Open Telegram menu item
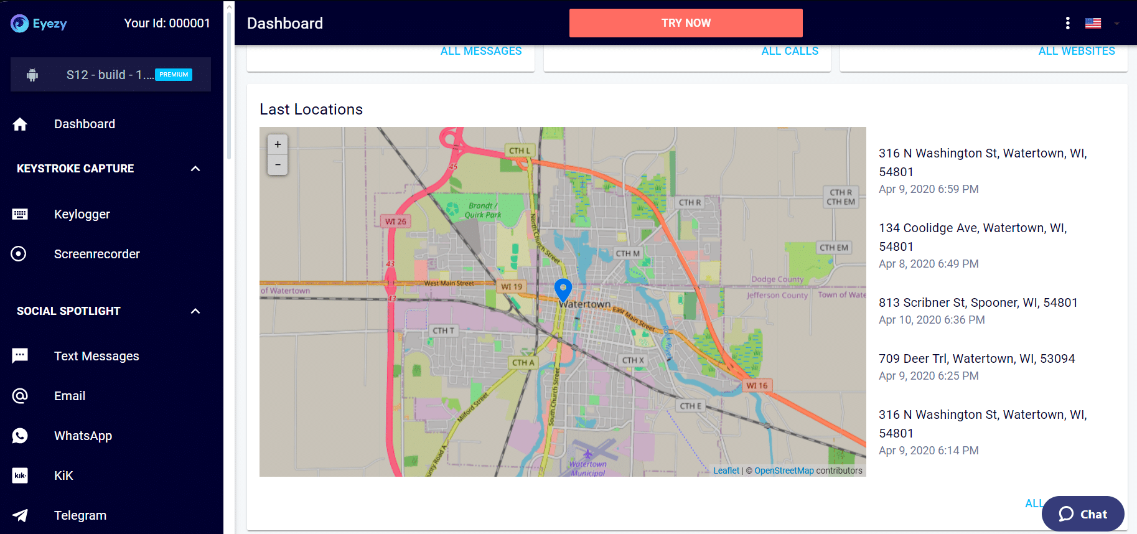Viewport: 1137px width, 534px height. [80, 515]
